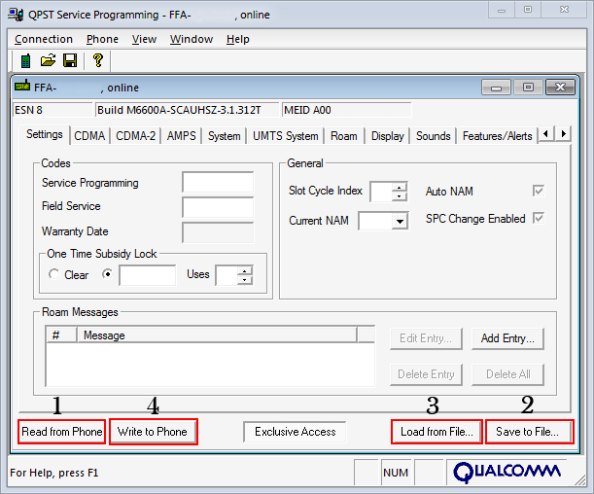The height and width of the screenshot is (494, 594).
Task: Click the Message column header
Action: pos(217,335)
